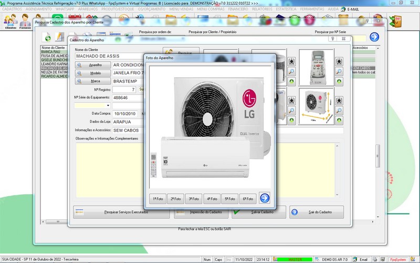Show the 6ª Foto
Screen dimensions: 420x263
pyautogui.click(x=248, y=199)
